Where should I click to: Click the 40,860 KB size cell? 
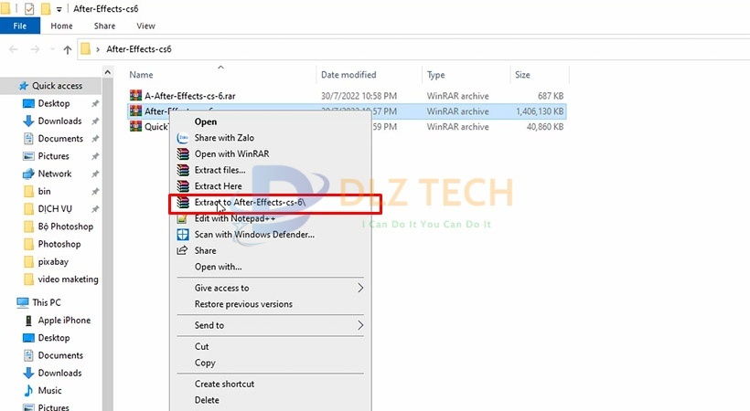point(545,127)
